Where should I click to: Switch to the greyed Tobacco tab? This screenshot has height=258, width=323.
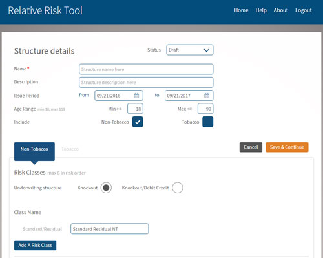(x=70, y=149)
